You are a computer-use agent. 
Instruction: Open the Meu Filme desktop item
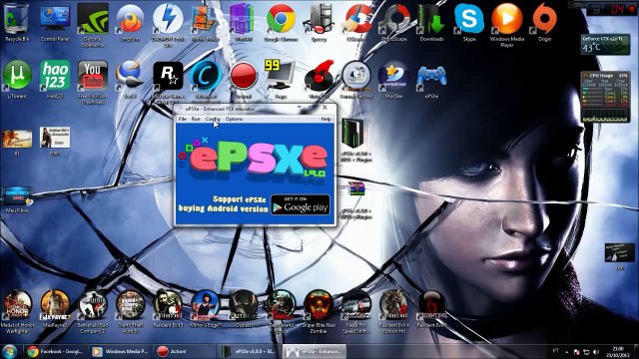point(17,200)
